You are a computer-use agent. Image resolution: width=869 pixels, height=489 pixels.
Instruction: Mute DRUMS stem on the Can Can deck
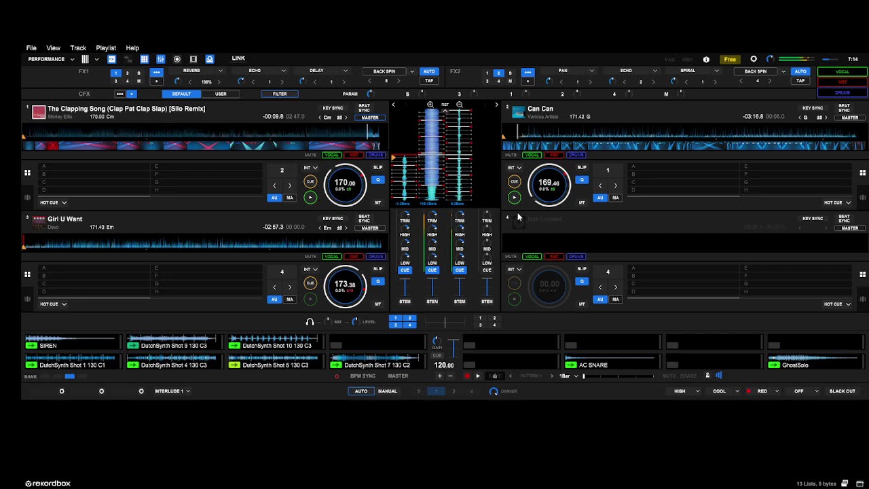click(576, 155)
